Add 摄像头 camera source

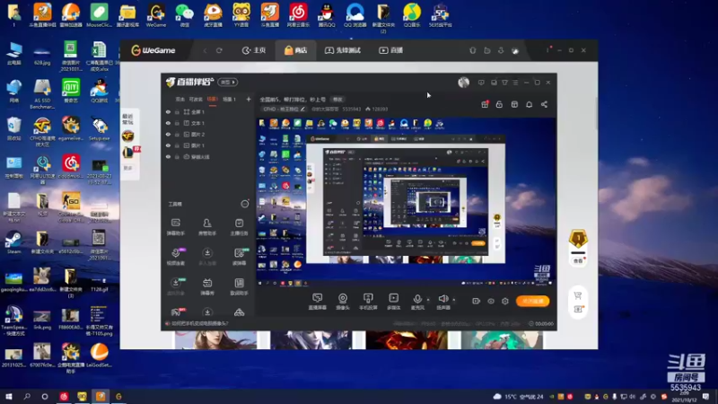343,302
